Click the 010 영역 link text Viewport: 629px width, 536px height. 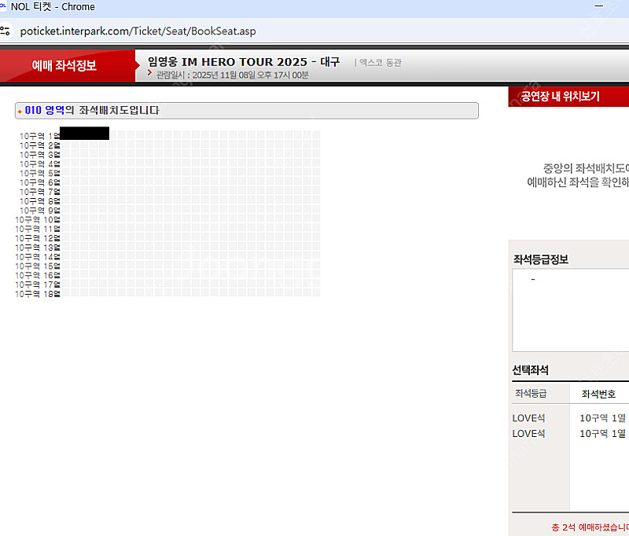45,110
